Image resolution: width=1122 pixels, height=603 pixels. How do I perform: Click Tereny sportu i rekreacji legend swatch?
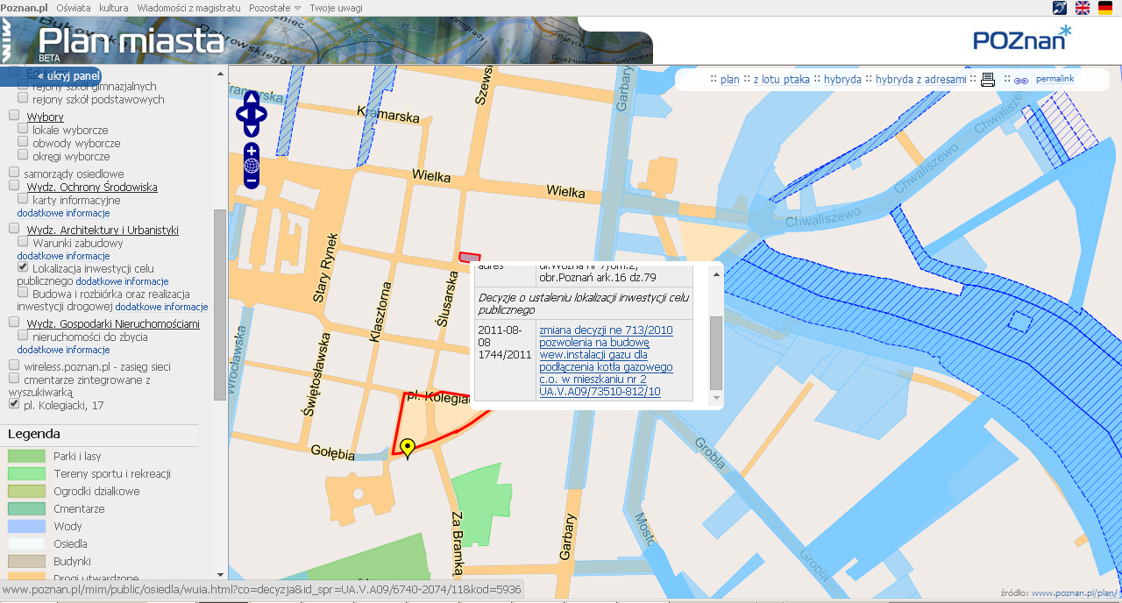[26, 473]
